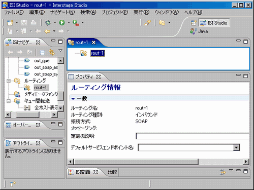
Task: Select the ISI Studio perspective button
Action: [214, 23]
